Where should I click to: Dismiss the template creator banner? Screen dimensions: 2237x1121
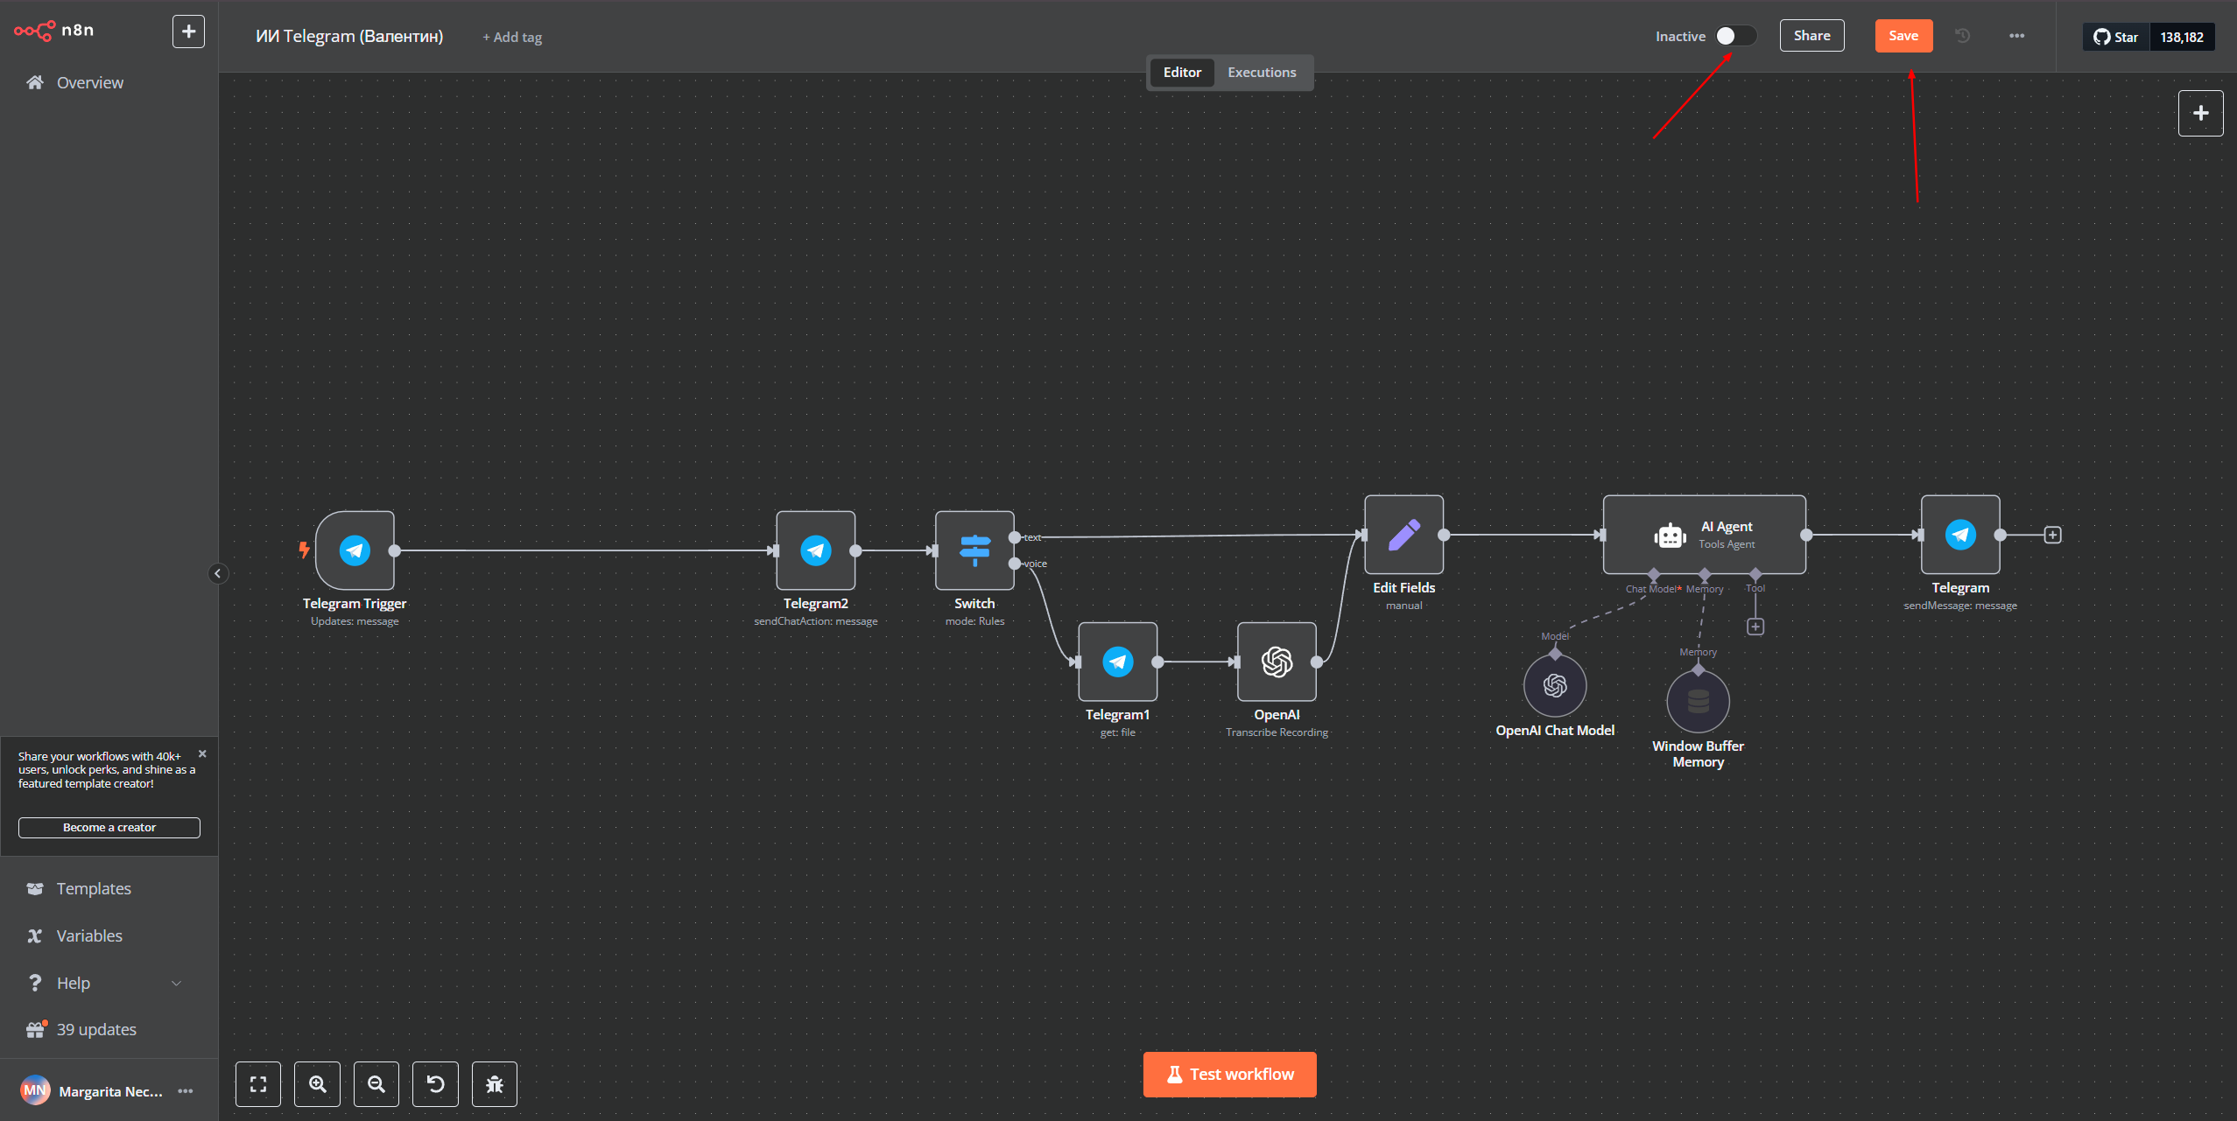(x=202, y=753)
